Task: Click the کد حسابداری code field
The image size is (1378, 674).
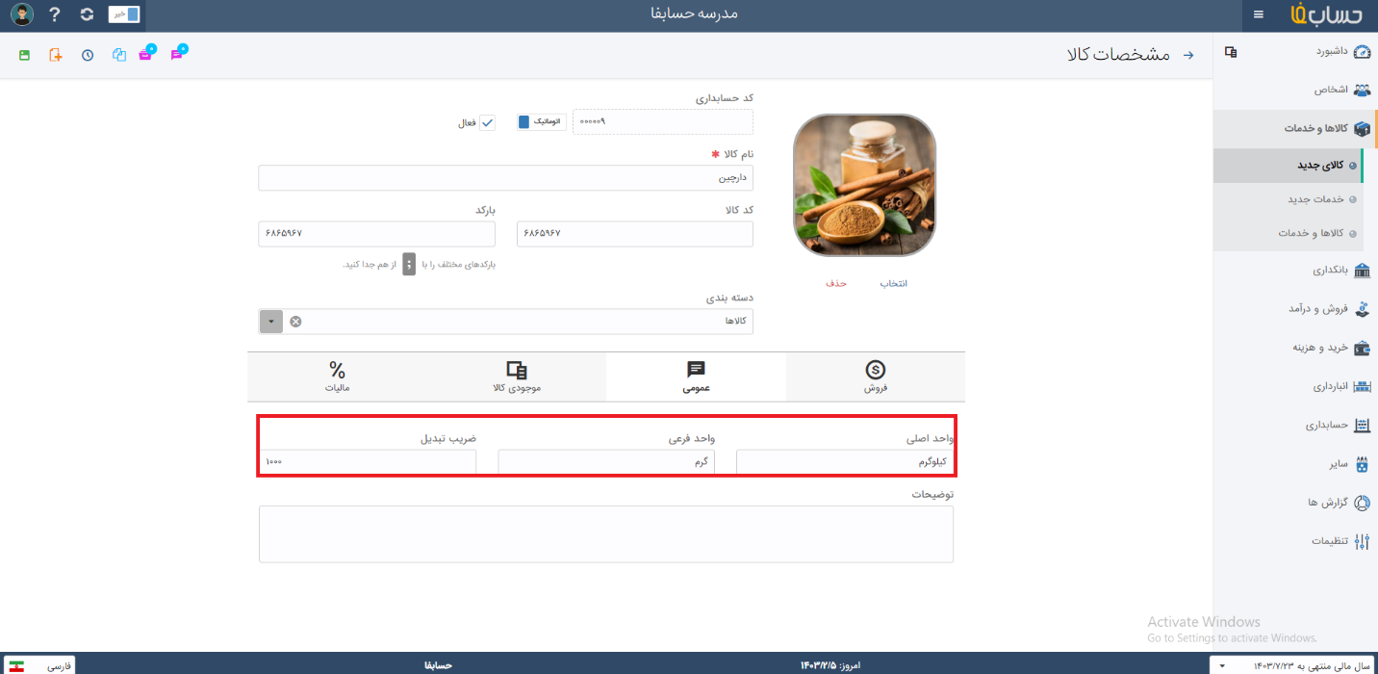Action: coord(663,121)
